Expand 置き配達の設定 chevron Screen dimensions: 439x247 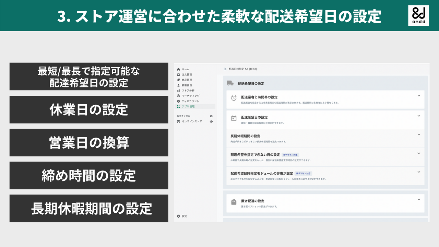[419, 199]
